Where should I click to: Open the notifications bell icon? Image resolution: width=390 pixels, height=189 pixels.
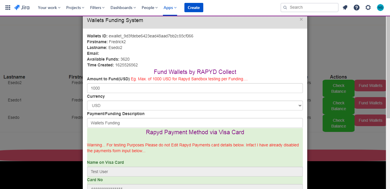[345, 8]
